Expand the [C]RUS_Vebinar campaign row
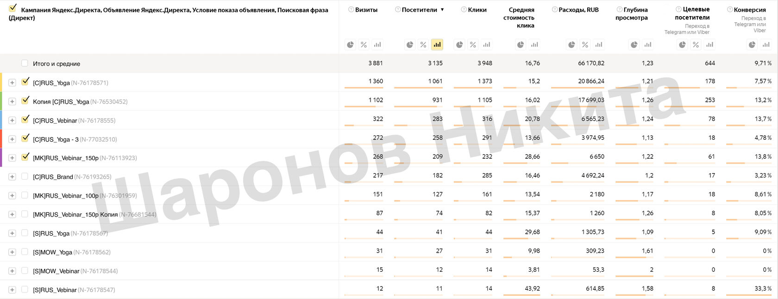The height and width of the screenshot is (299, 778). (12, 120)
